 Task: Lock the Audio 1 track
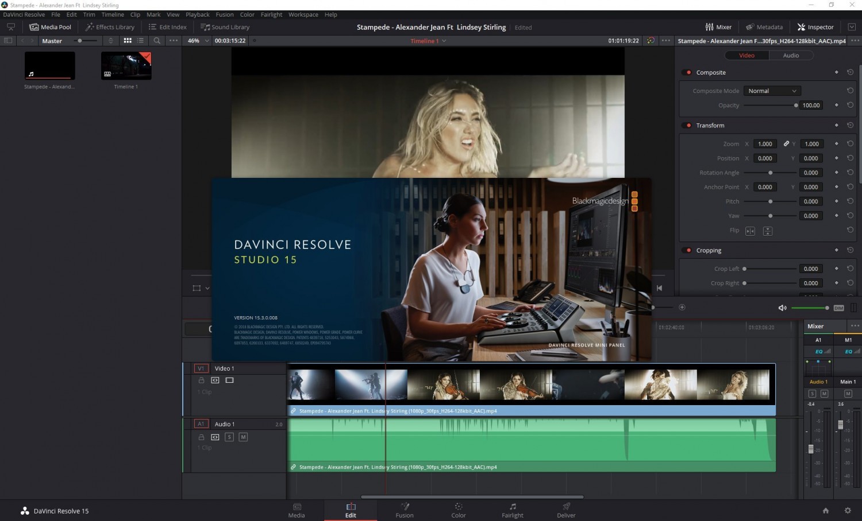click(201, 437)
